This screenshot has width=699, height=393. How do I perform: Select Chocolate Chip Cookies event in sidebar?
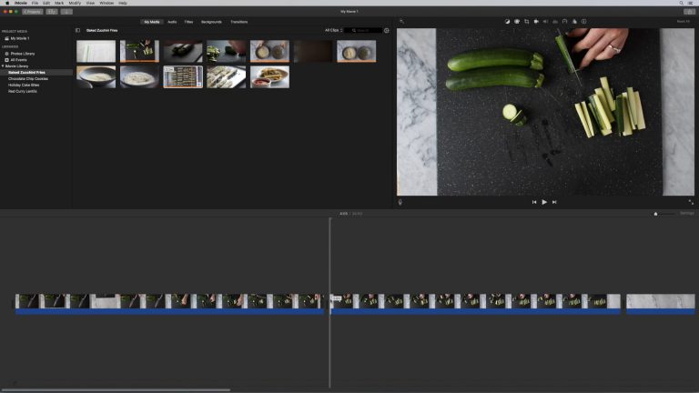point(28,78)
